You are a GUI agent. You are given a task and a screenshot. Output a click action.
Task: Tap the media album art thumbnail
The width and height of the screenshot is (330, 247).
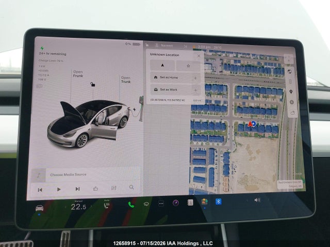point(39,175)
